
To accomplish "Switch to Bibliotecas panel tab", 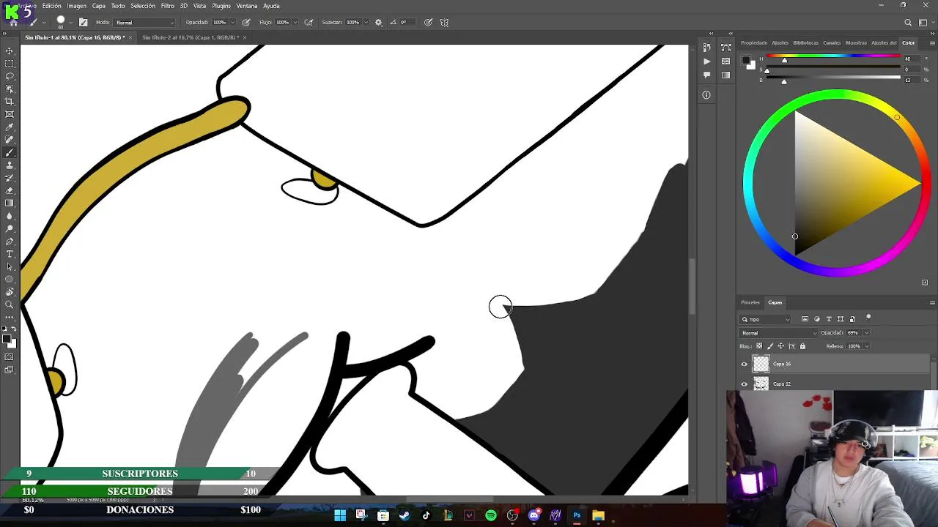I will click(806, 42).
